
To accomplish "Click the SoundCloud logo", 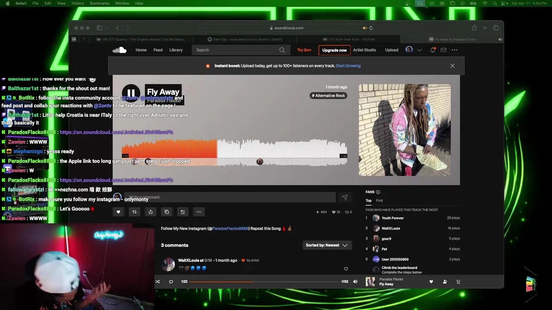I will [119, 50].
